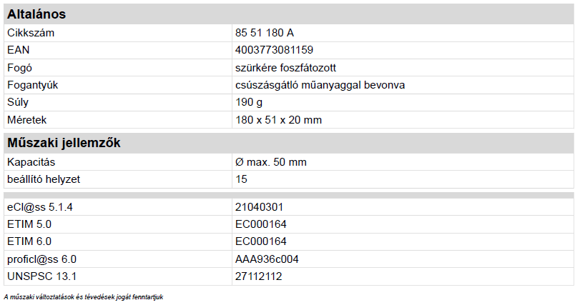580x305 pixels.
Task: Select the dimensions 180 x 51 x 20 mm
Action: 278,119
